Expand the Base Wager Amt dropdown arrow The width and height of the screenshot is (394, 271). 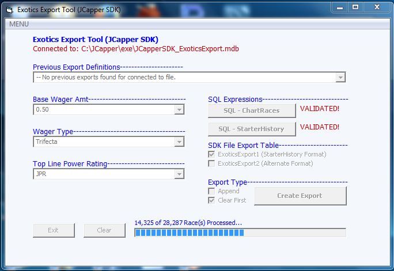179,110
